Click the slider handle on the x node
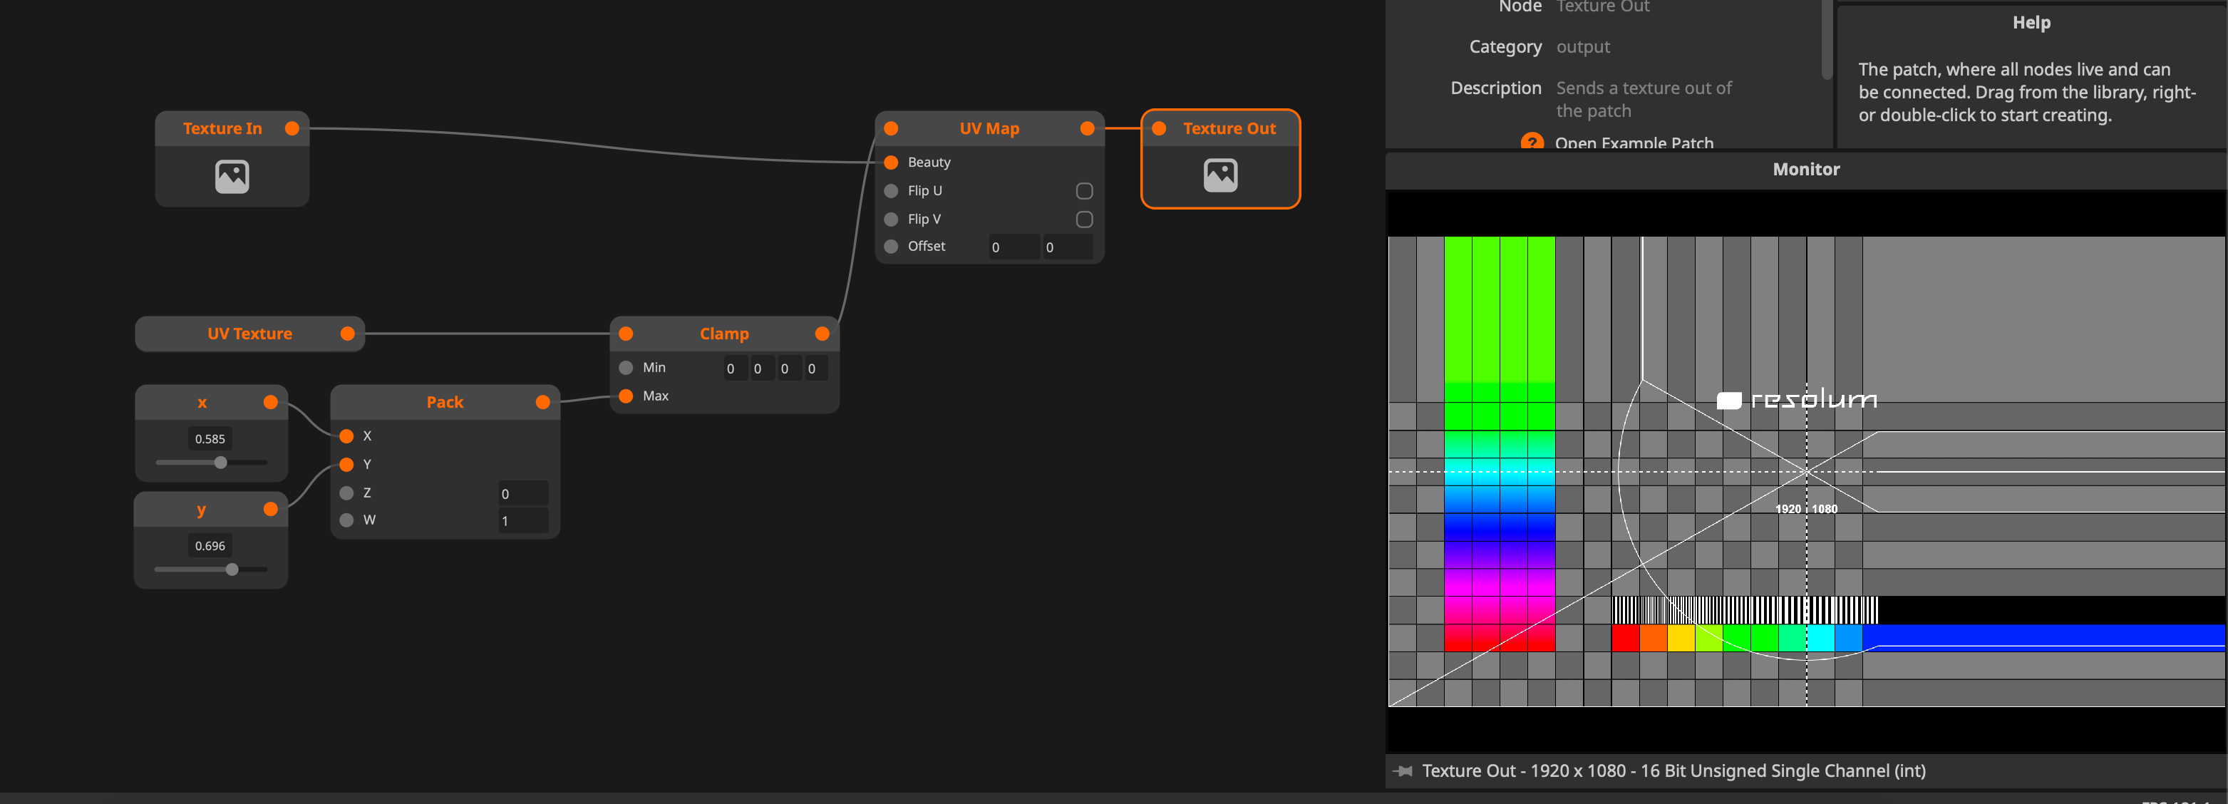 [220, 463]
